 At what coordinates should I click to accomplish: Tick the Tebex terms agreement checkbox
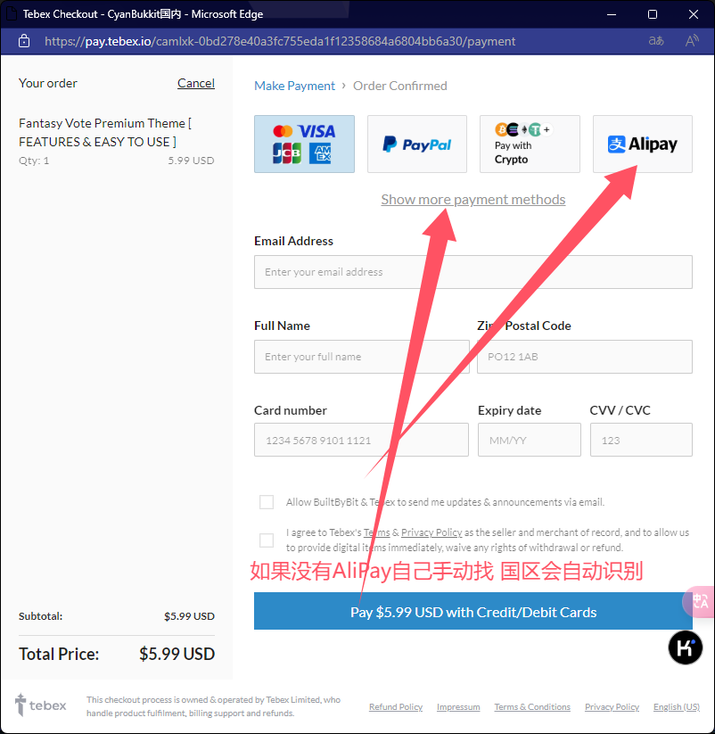pyautogui.click(x=267, y=540)
